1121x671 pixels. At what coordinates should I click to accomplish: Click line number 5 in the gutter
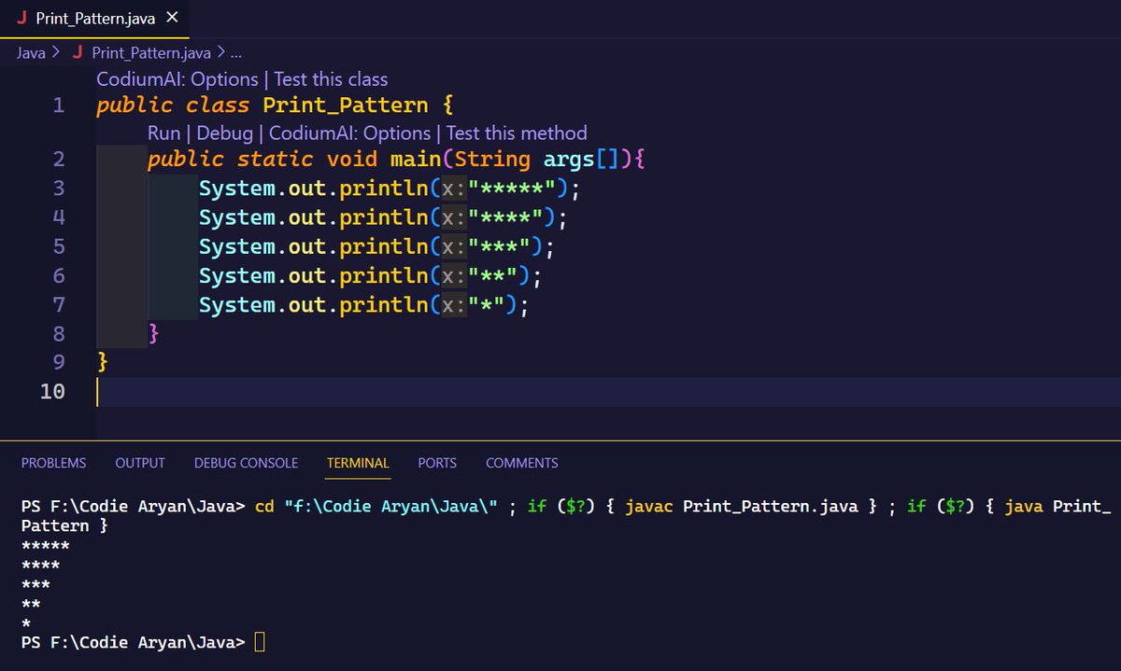click(x=59, y=246)
